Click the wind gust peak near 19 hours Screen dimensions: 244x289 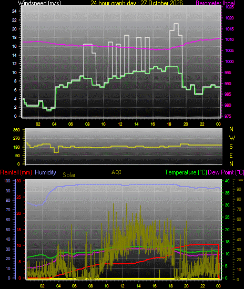(176, 24)
